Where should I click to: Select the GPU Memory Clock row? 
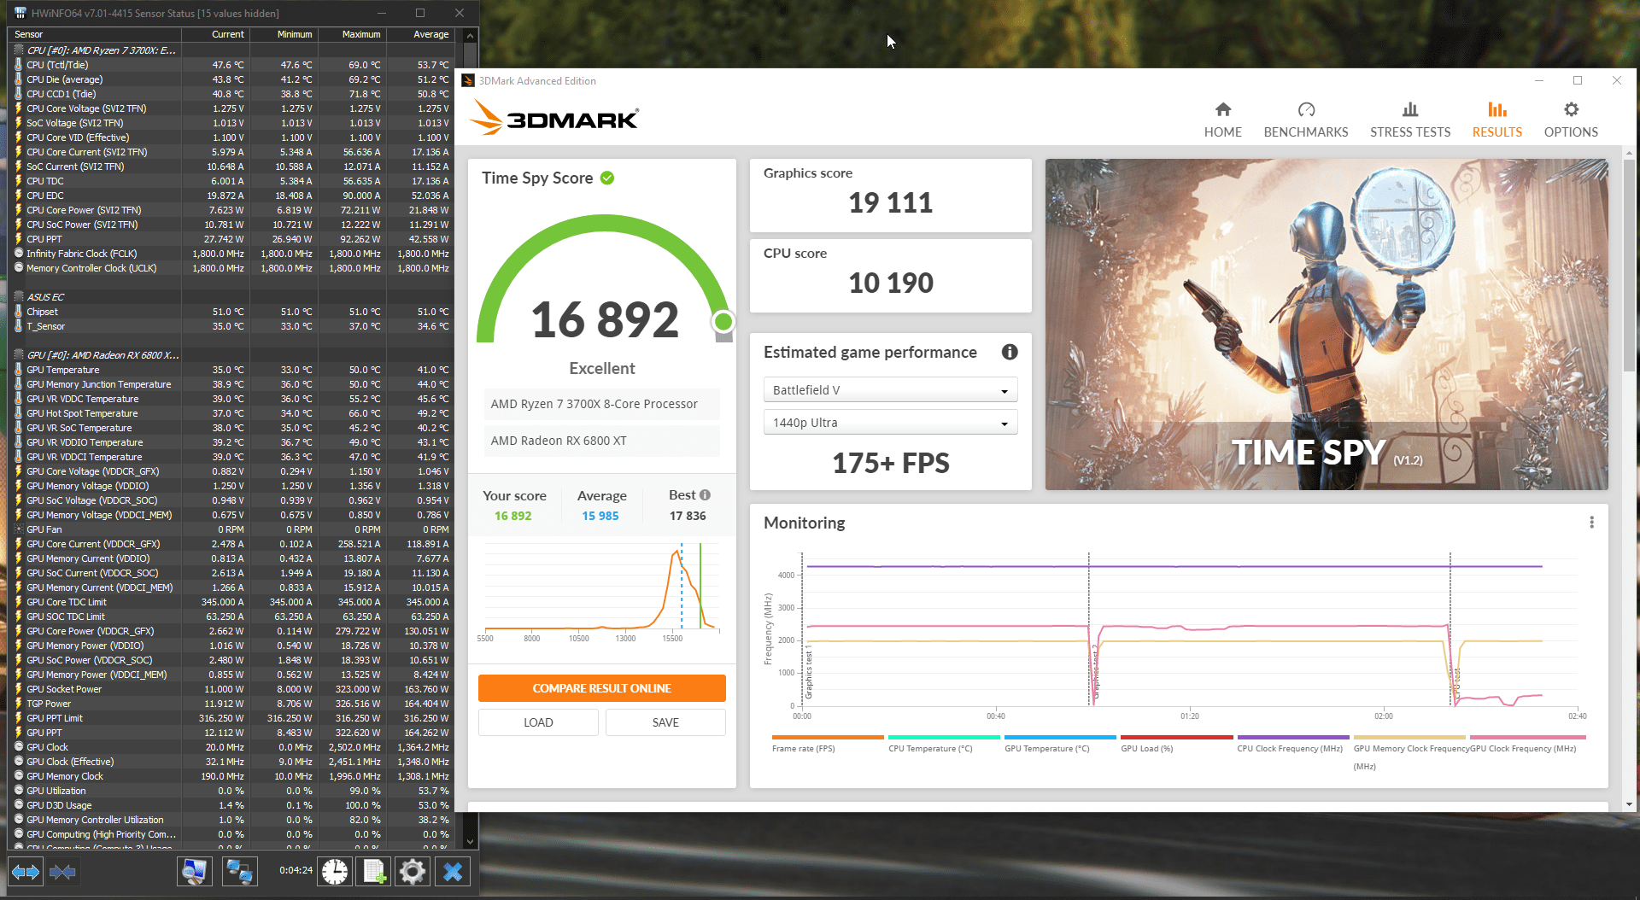[x=231, y=776]
